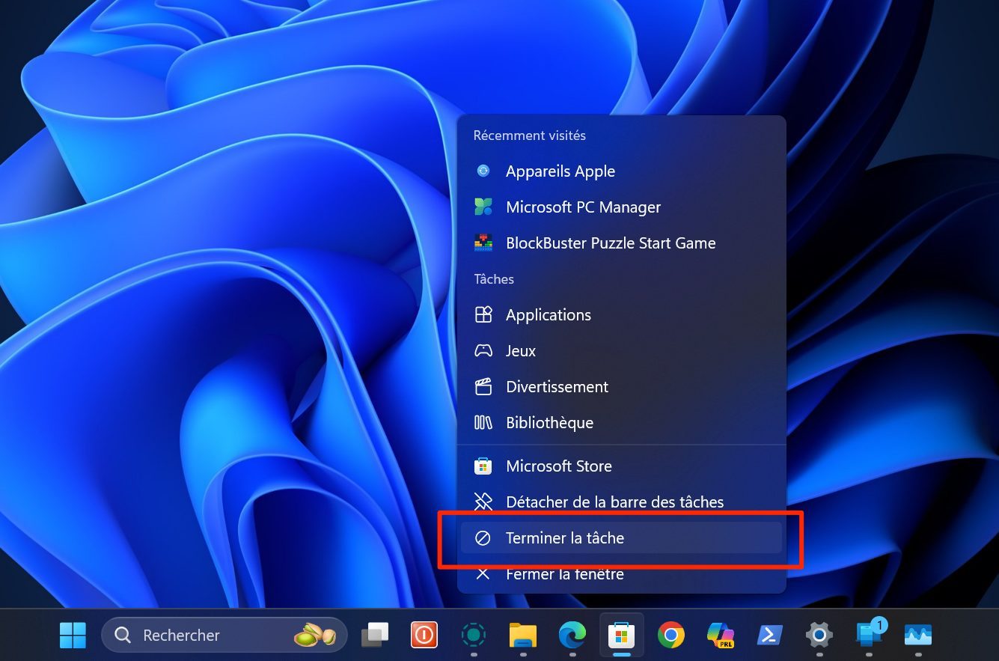Choose Fermer la fenêtre
Image resolution: width=999 pixels, height=661 pixels.
[621, 573]
